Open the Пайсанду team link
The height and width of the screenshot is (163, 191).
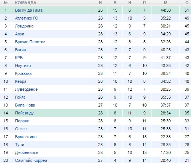click(x=24, y=113)
